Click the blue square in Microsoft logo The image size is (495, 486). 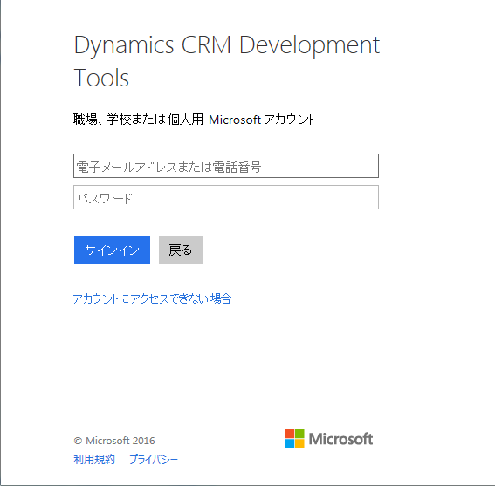tap(290, 443)
